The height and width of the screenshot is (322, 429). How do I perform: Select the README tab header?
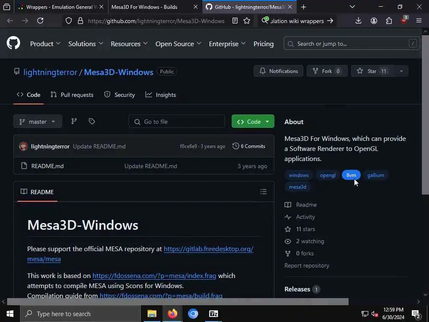(37, 192)
